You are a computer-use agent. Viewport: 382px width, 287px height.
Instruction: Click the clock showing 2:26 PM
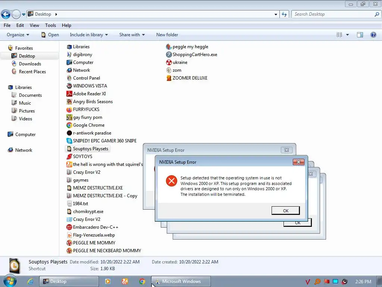(x=363, y=282)
